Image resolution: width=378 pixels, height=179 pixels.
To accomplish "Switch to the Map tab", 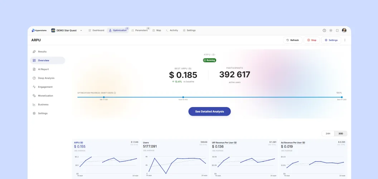I will coord(157,30).
